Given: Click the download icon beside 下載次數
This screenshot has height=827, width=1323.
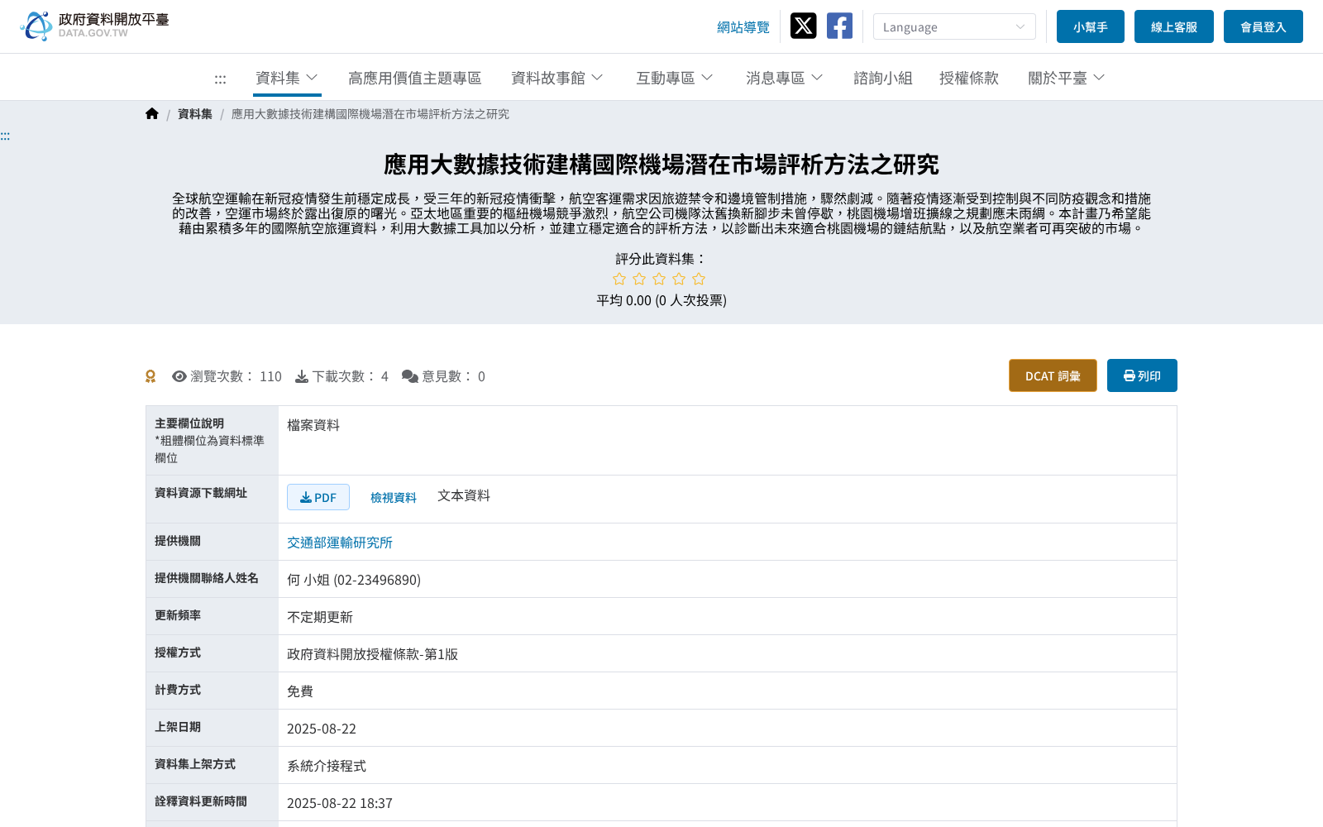Looking at the screenshot, I should tap(302, 376).
